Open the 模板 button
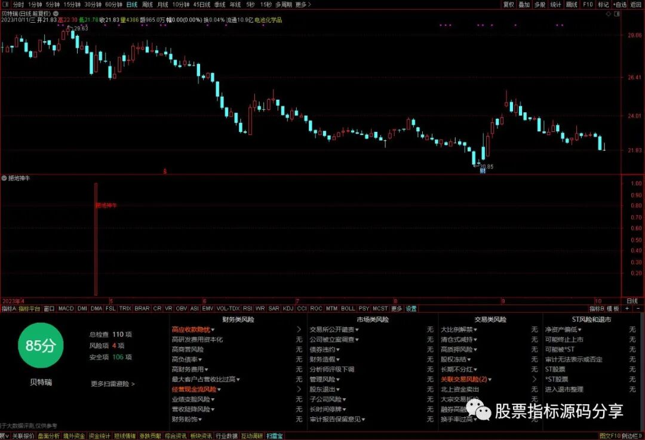Image resolution: width=645 pixels, height=440 pixels. tap(613, 309)
